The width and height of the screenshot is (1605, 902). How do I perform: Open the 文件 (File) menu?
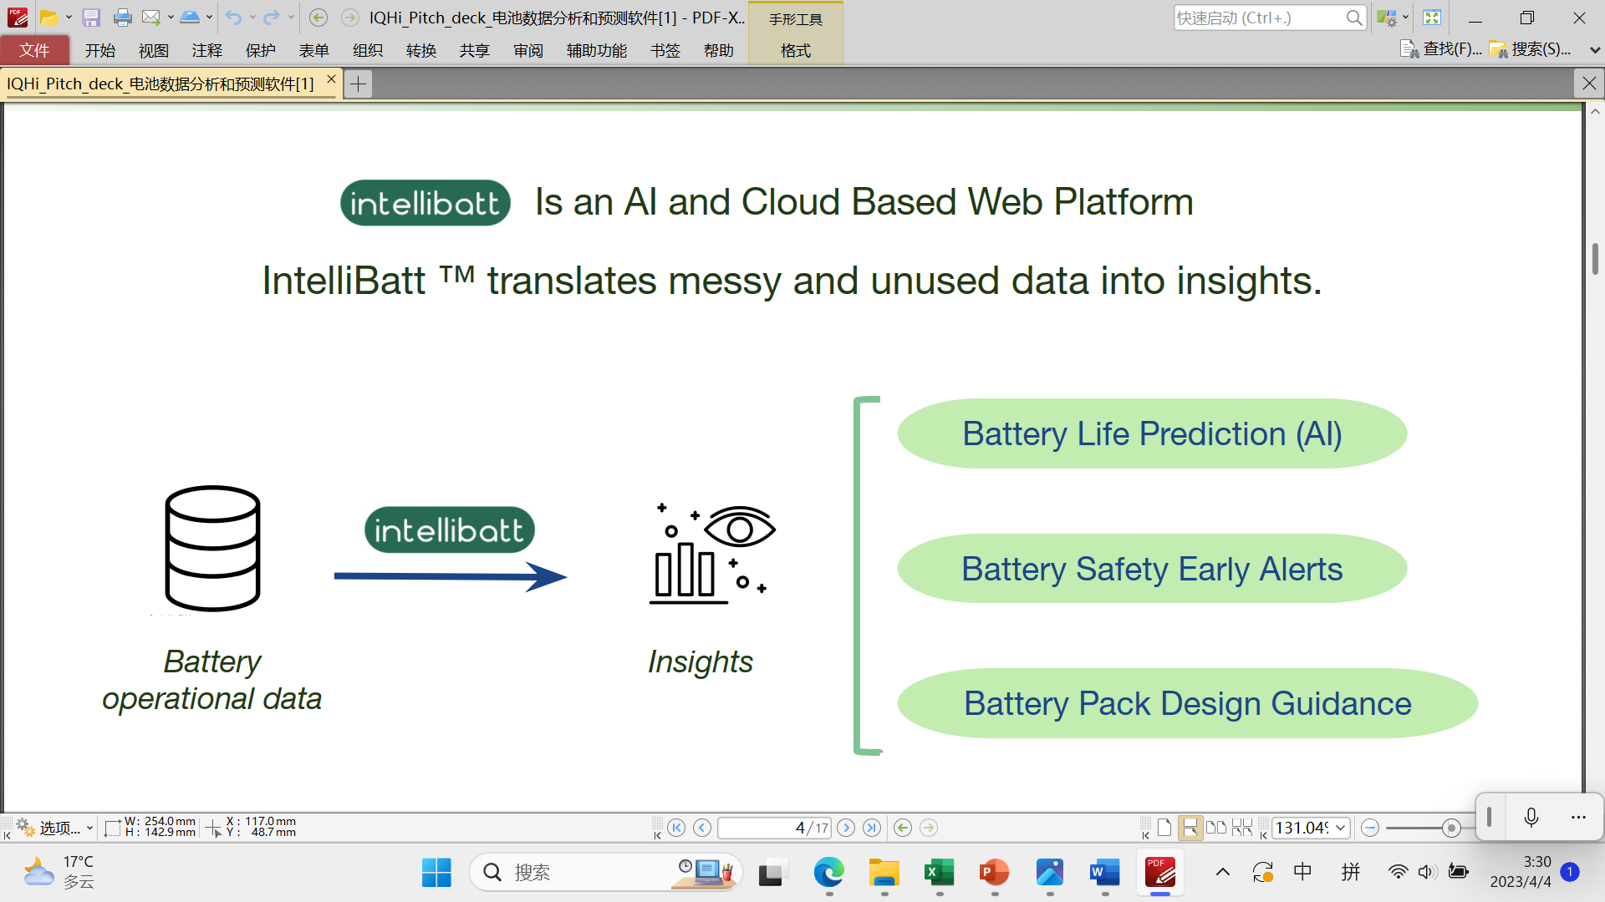click(x=34, y=50)
